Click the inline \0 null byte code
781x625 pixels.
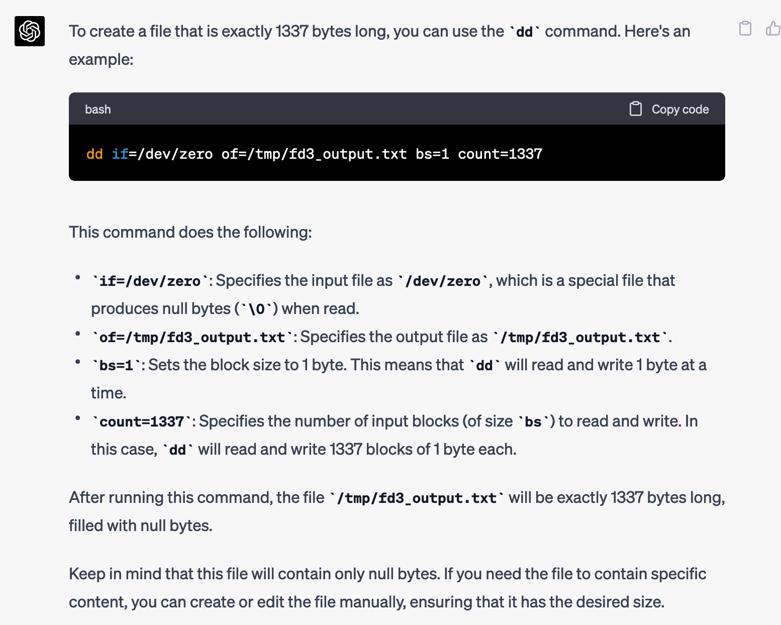point(257,309)
